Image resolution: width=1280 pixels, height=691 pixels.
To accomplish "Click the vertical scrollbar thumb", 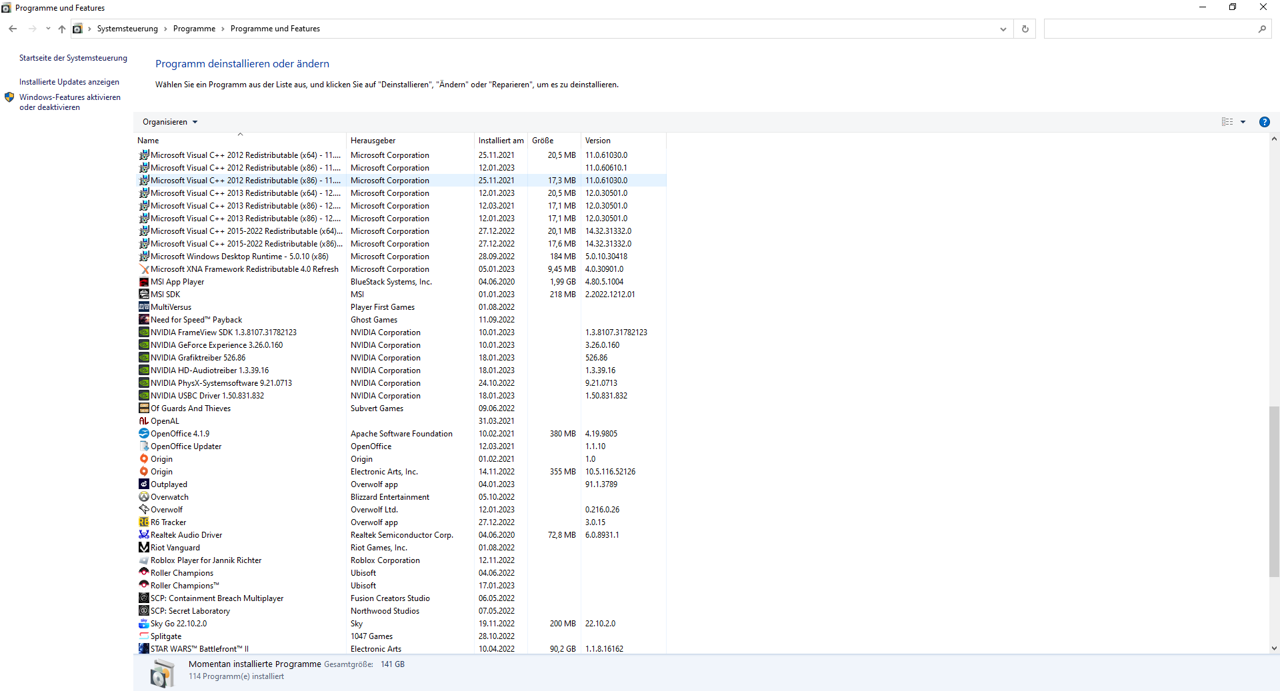I will click(x=1274, y=491).
